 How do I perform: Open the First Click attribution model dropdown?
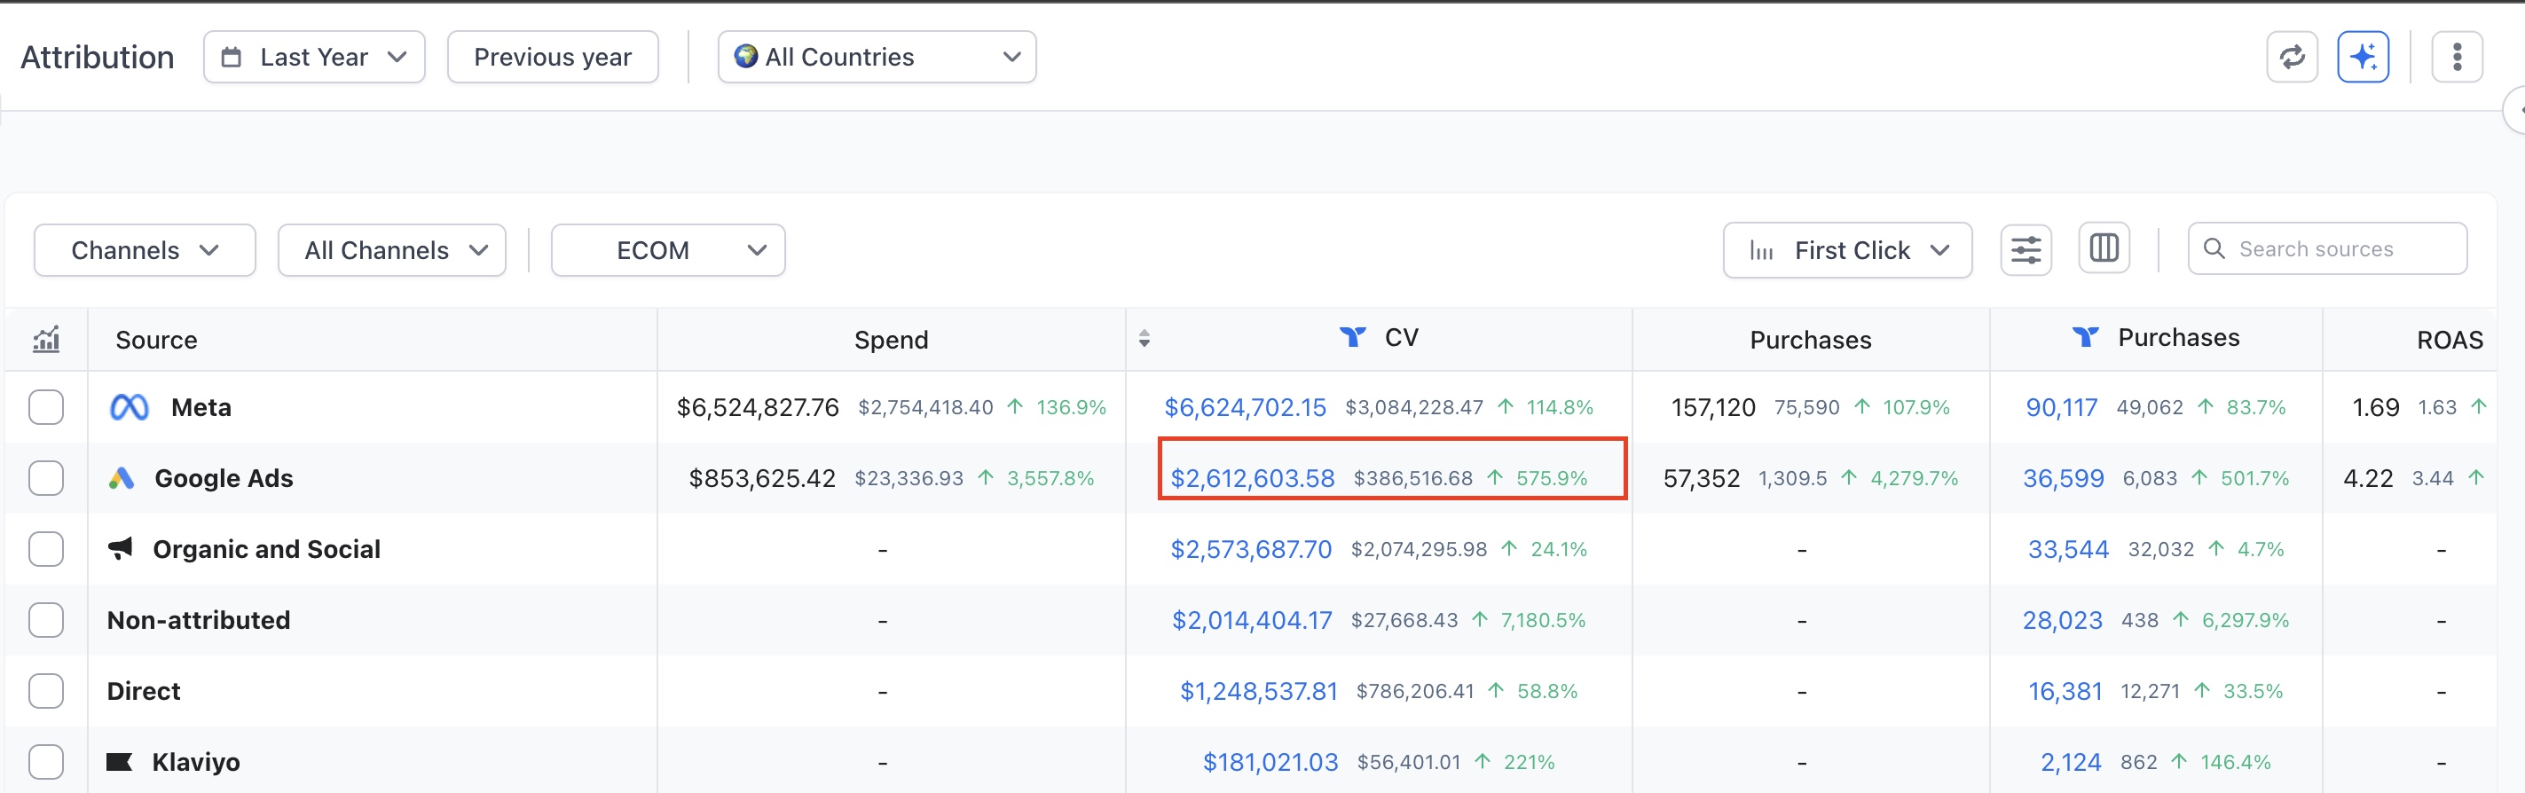[1848, 250]
